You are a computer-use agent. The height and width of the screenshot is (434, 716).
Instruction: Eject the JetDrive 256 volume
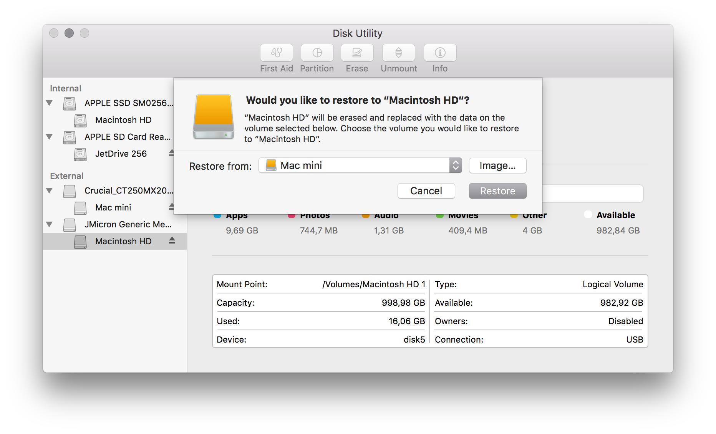pyautogui.click(x=171, y=153)
